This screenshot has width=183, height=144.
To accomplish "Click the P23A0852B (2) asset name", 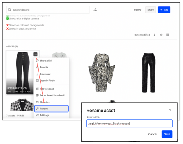I will [17, 88].
